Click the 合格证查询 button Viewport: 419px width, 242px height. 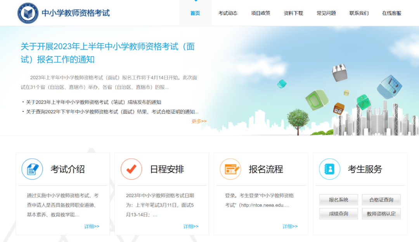pyautogui.click(x=381, y=200)
